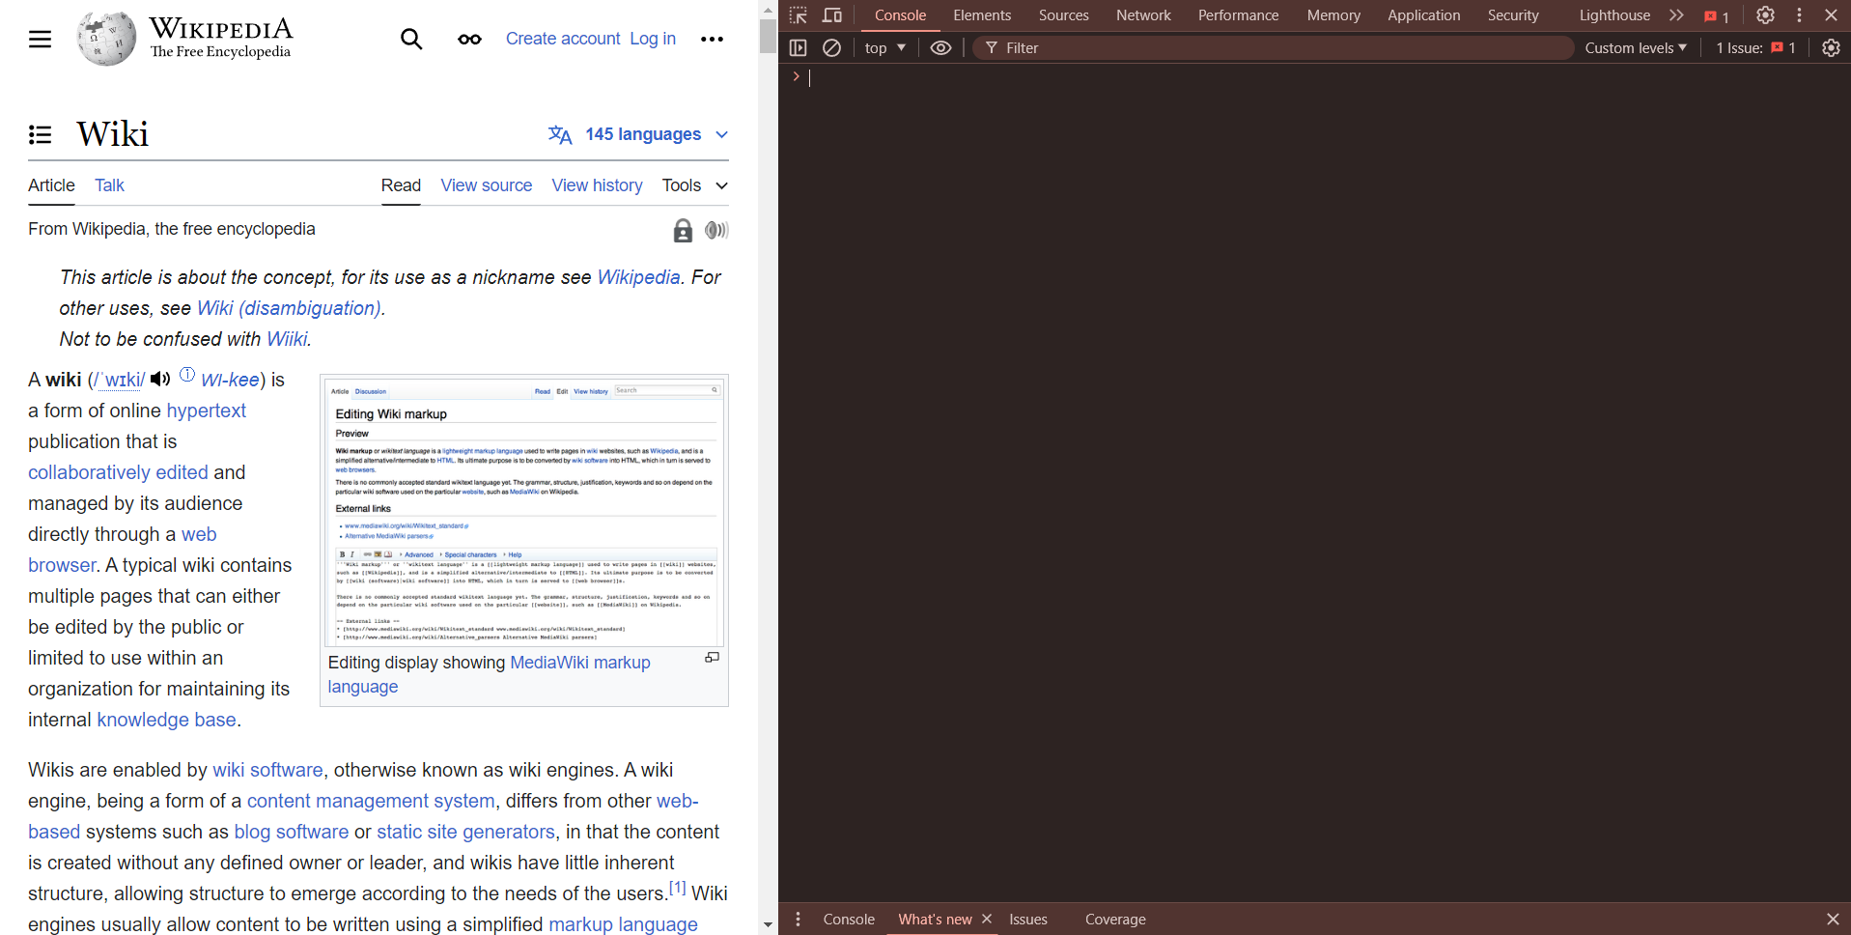Click the page scrollbar down arrow
This screenshot has height=935, width=1851.
pyautogui.click(x=768, y=924)
